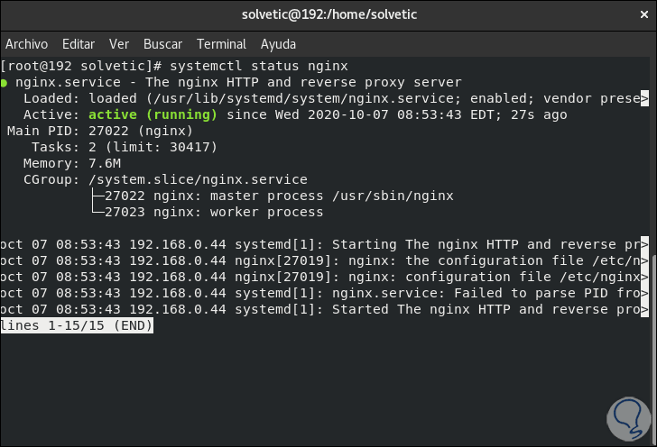Click the Memory 7.6M value
657x447 pixels.
tap(105, 163)
